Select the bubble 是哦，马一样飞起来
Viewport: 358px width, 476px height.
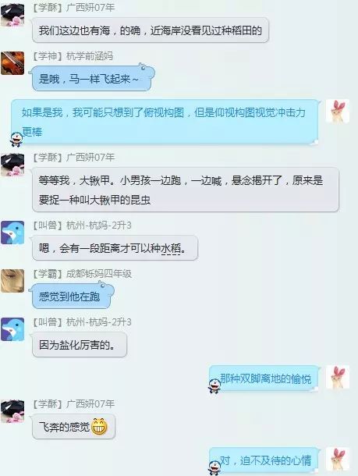pos(93,78)
